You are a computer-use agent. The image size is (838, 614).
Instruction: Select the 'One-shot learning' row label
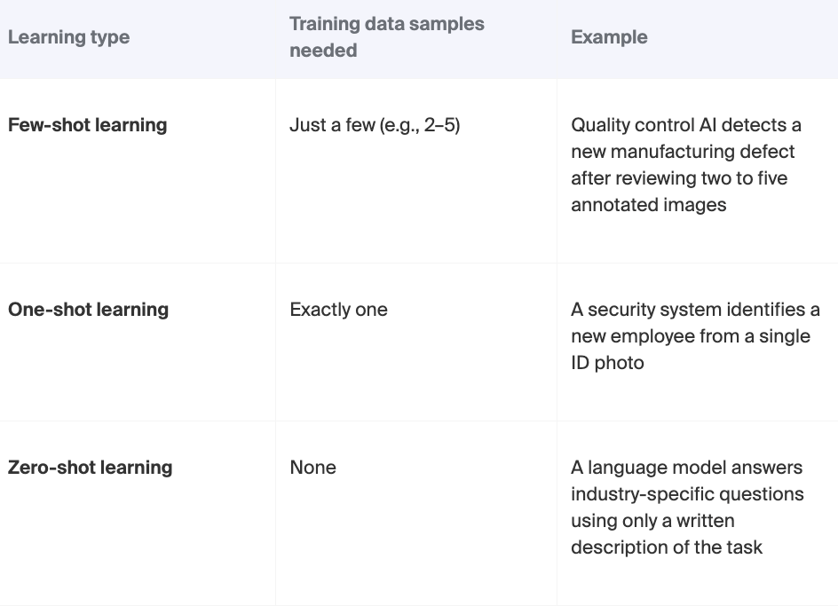pyautogui.click(x=88, y=310)
